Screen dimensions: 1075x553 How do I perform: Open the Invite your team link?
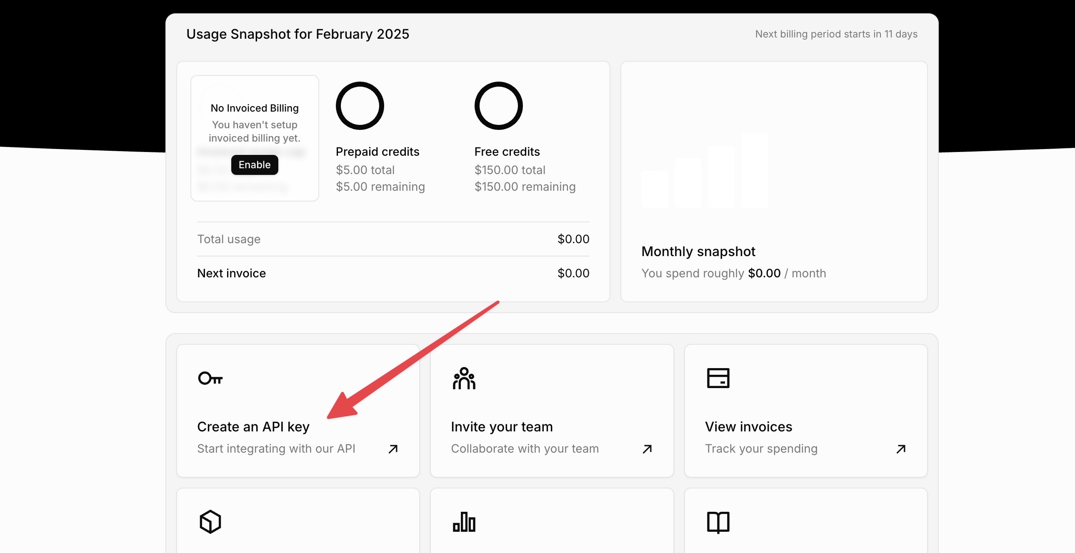click(502, 427)
